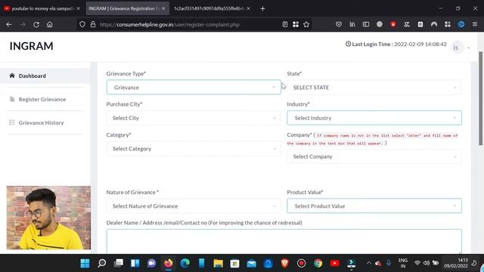Open Select Nature of Grievance dropdown

[194, 206]
